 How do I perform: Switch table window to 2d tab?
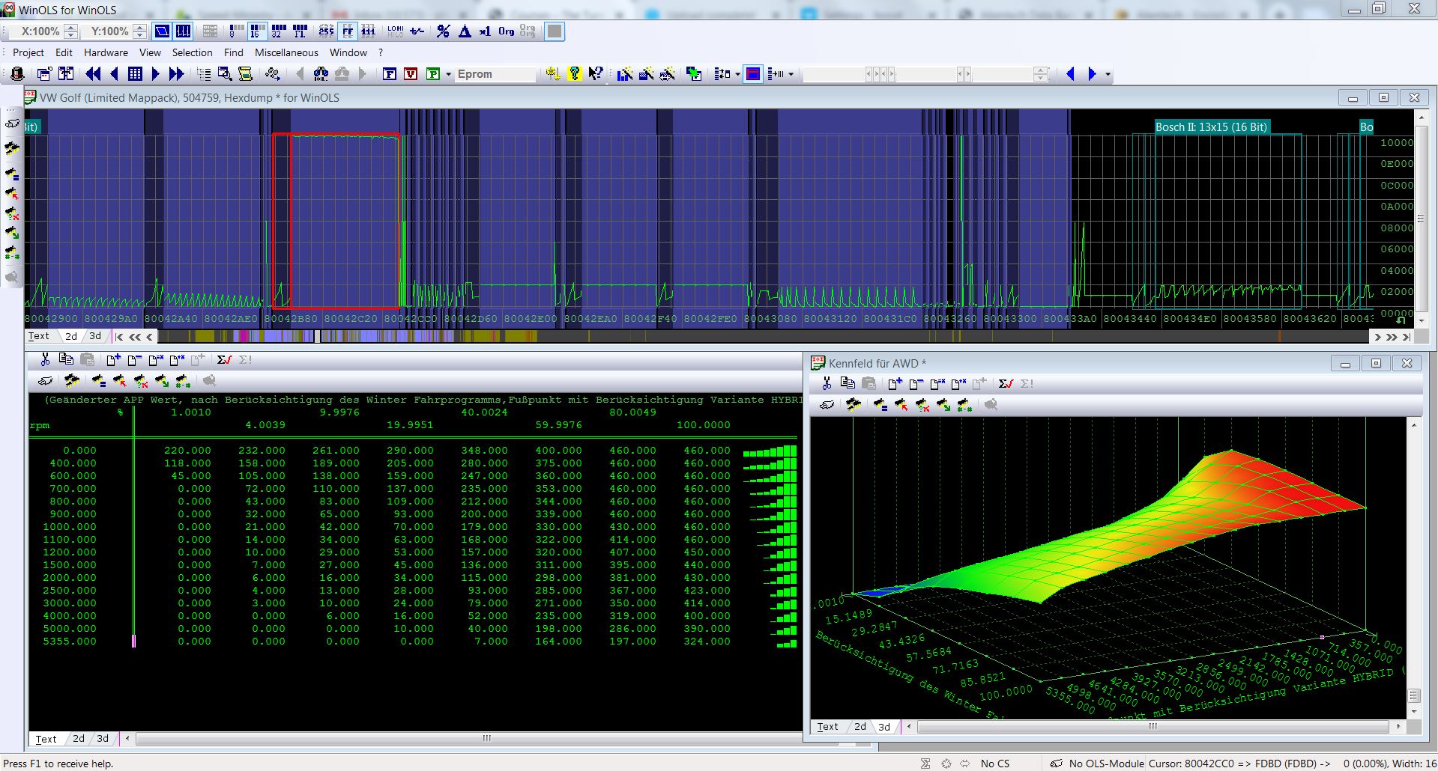click(79, 739)
